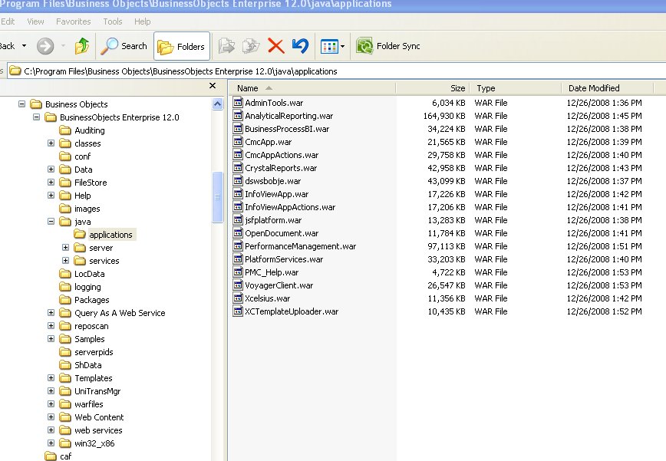
Task: Click the folder tree scrollbar up arrow
Action: point(217,104)
